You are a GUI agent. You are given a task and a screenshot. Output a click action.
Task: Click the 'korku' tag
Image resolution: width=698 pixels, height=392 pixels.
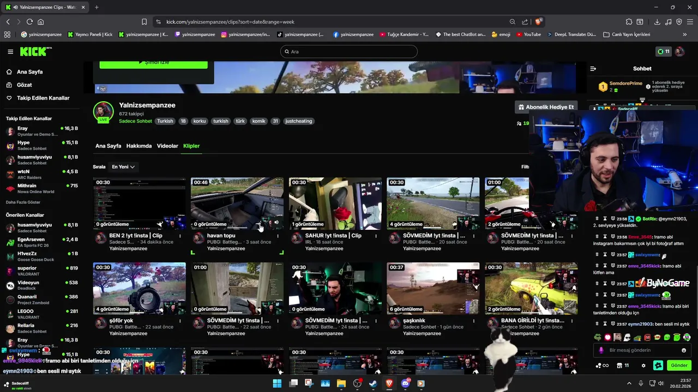pyautogui.click(x=200, y=121)
